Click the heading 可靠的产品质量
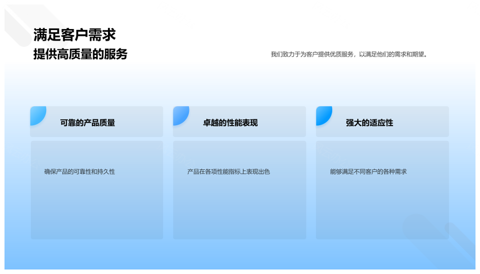Image resolution: width=480 pixels, height=274 pixels. (x=87, y=123)
